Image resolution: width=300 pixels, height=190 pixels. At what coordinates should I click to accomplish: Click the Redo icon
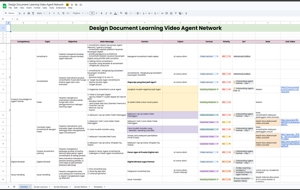point(24,13)
